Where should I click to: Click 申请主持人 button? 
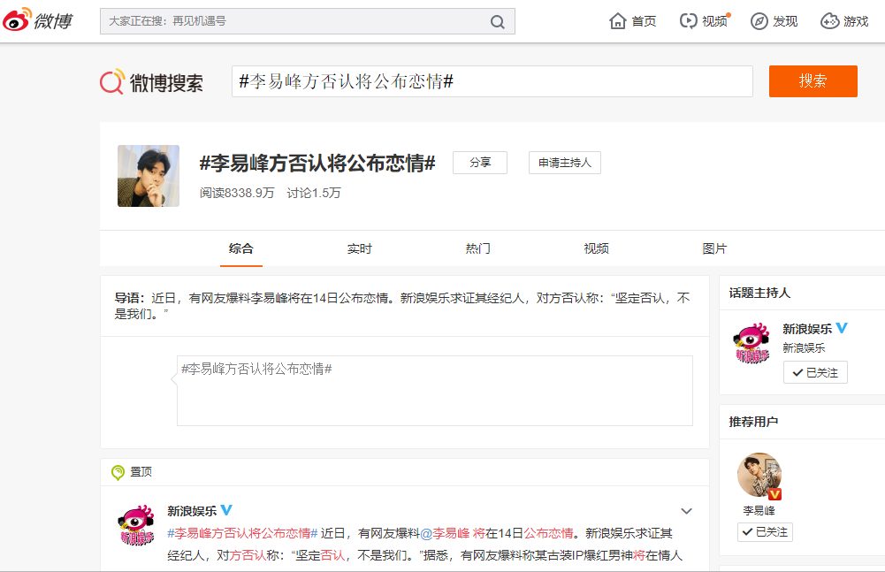click(x=565, y=163)
